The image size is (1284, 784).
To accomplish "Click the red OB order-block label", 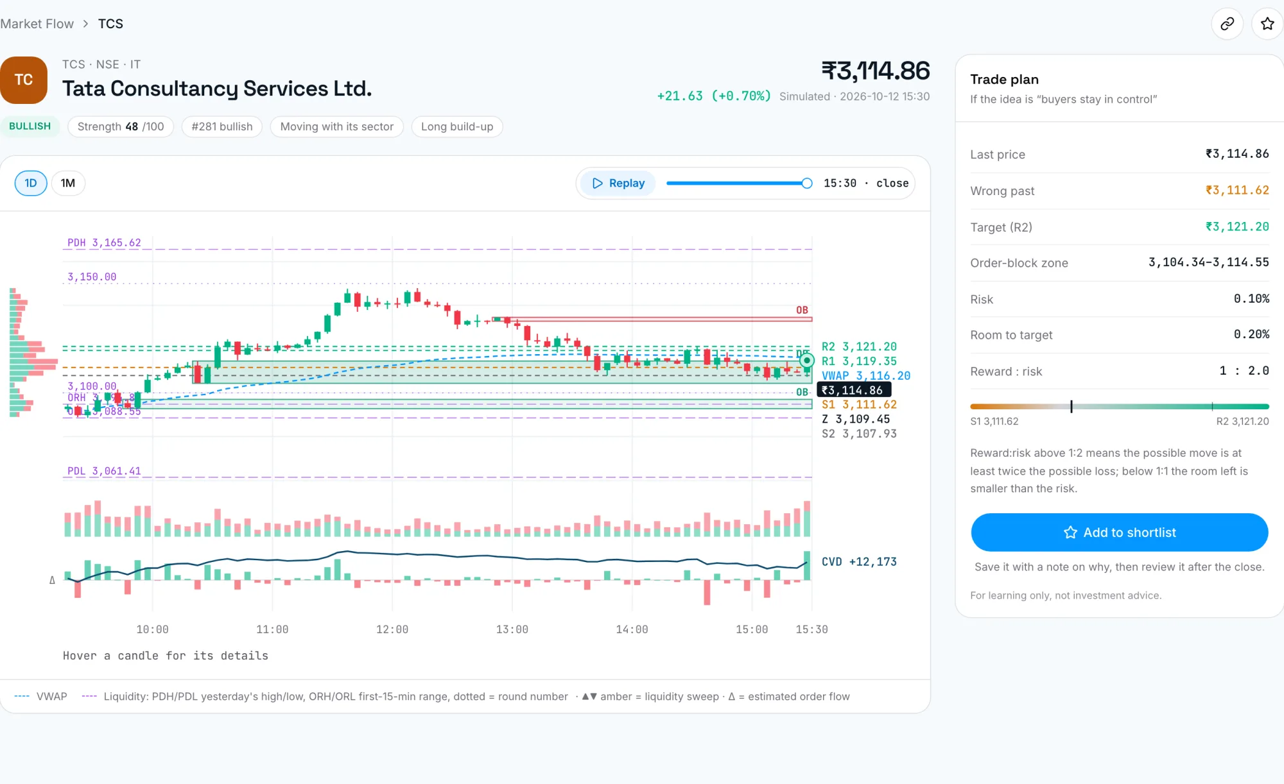I will tap(802, 310).
